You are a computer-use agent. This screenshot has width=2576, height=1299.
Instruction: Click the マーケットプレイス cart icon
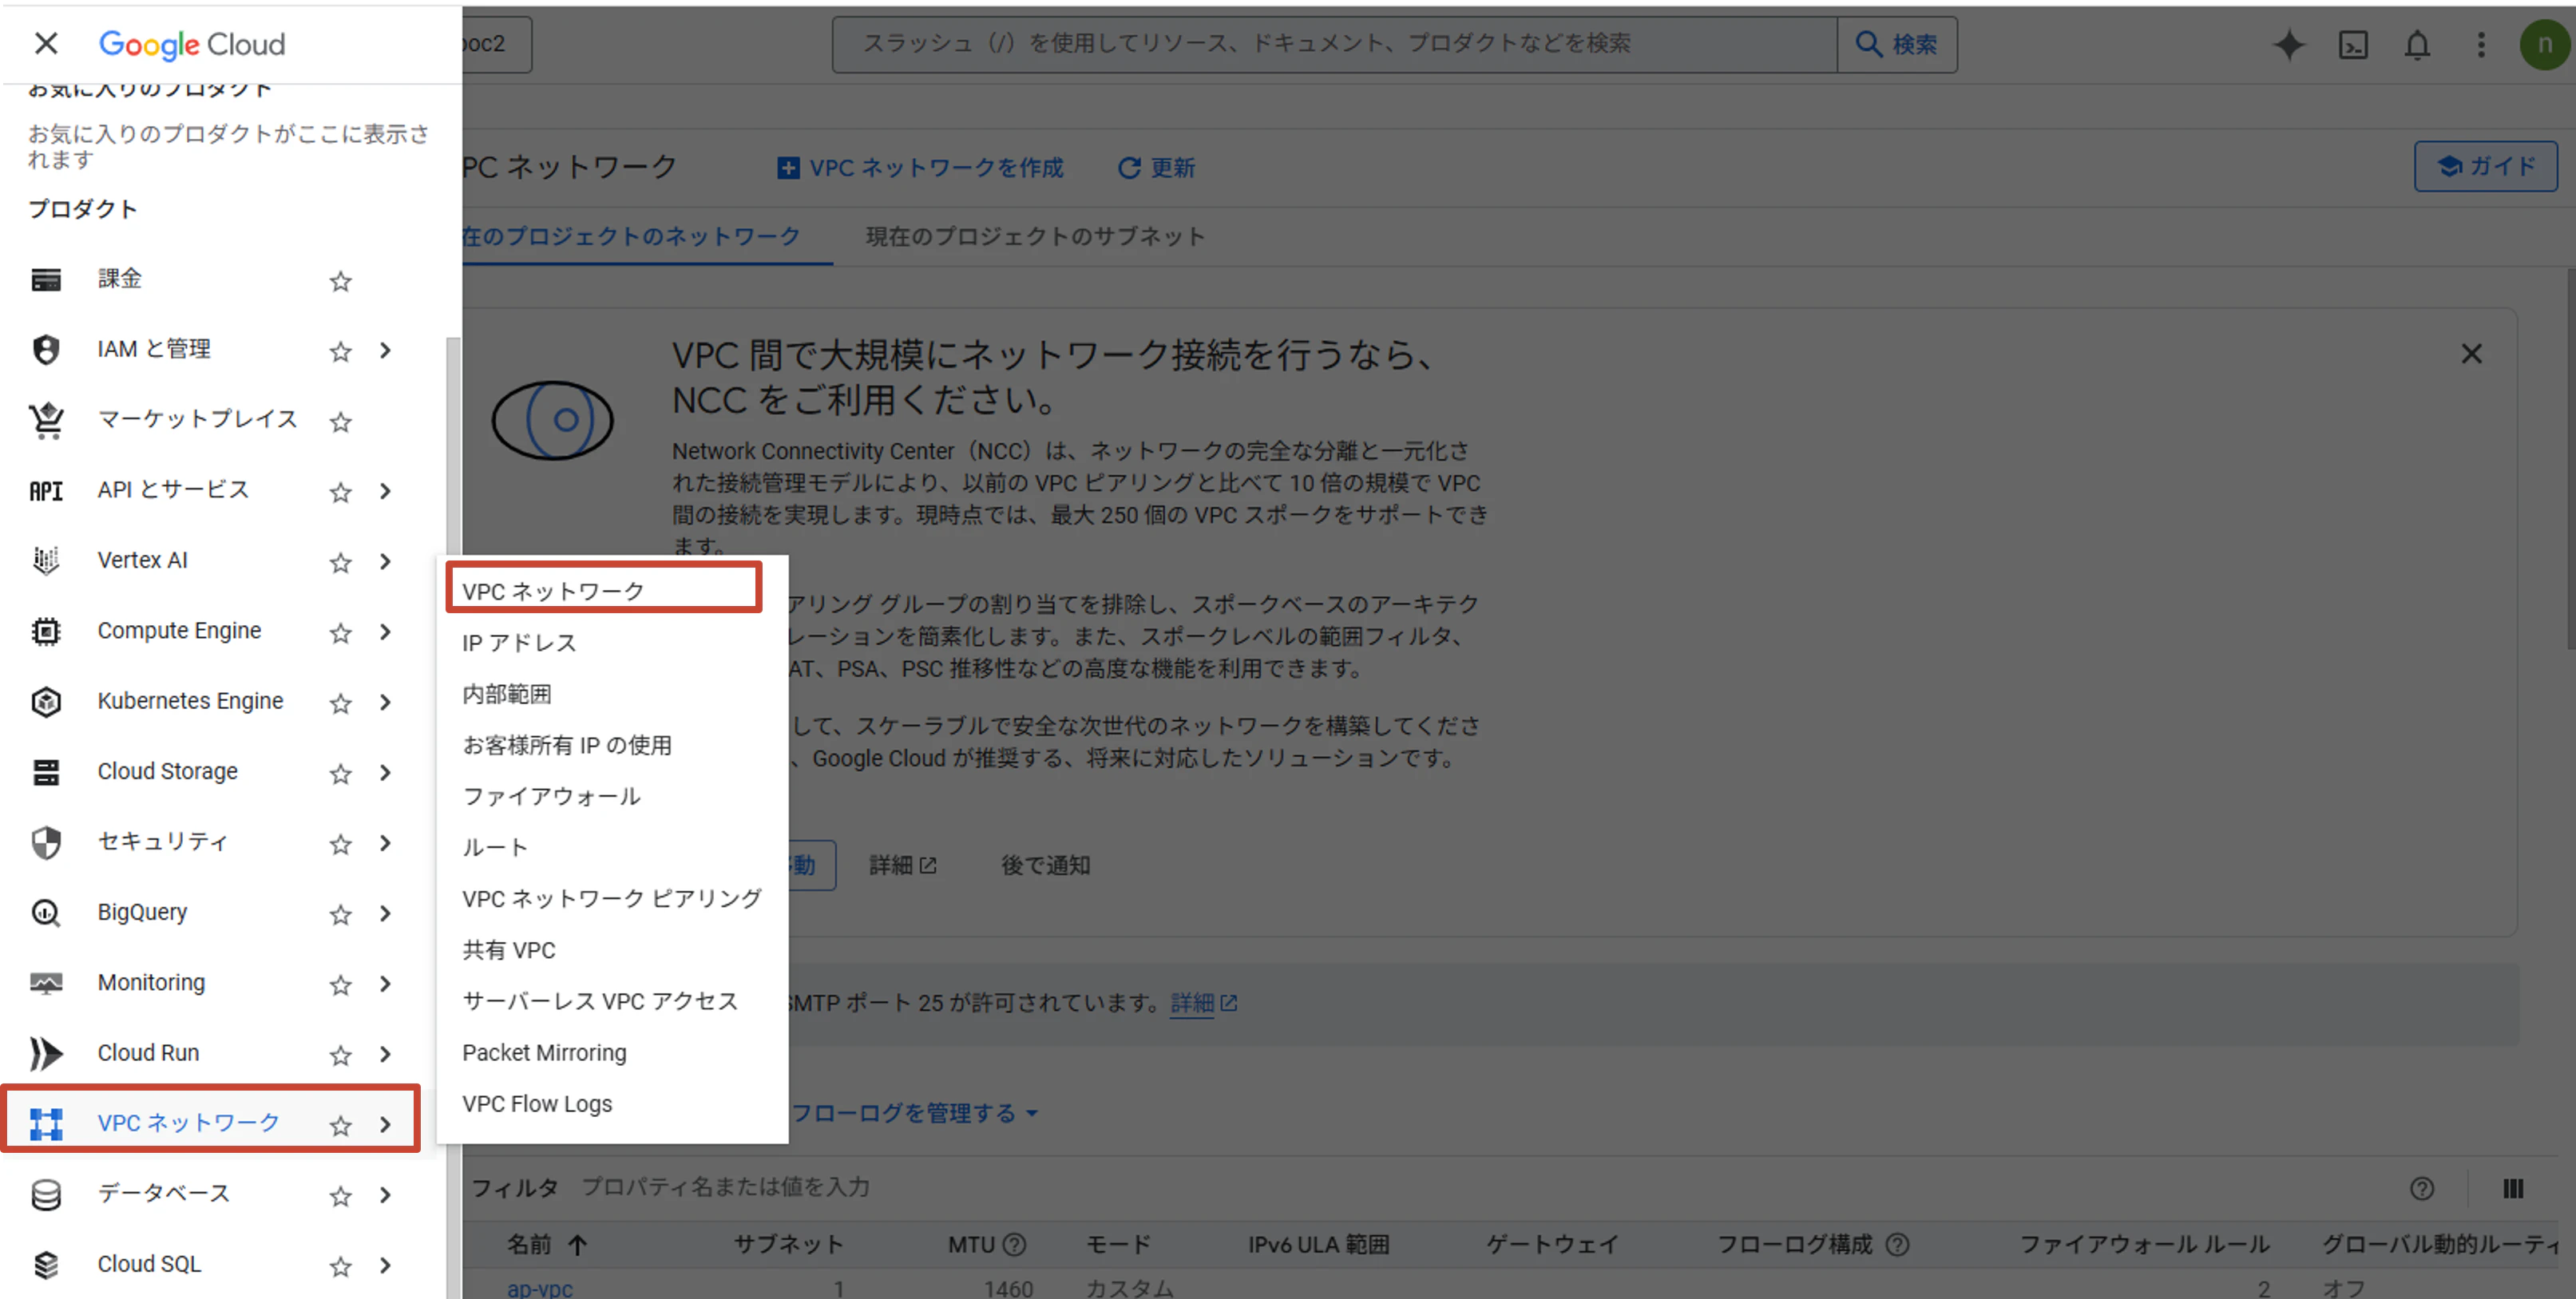[x=46, y=420]
